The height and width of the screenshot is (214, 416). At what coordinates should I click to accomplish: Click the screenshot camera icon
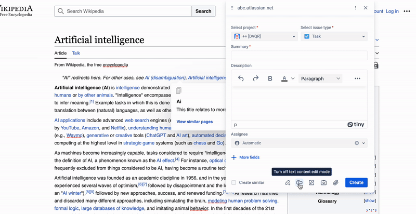[323, 182]
